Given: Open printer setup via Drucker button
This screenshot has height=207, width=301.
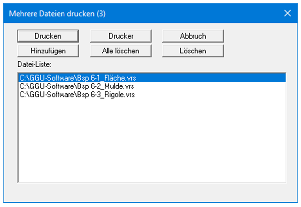Looking at the screenshot, I should 121,36.
